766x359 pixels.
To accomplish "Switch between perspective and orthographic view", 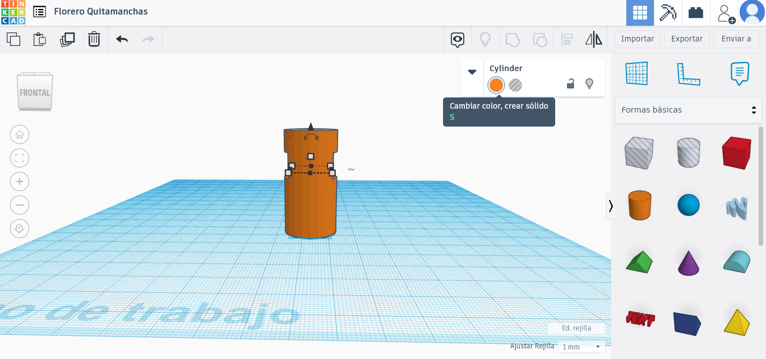I will point(20,229).
